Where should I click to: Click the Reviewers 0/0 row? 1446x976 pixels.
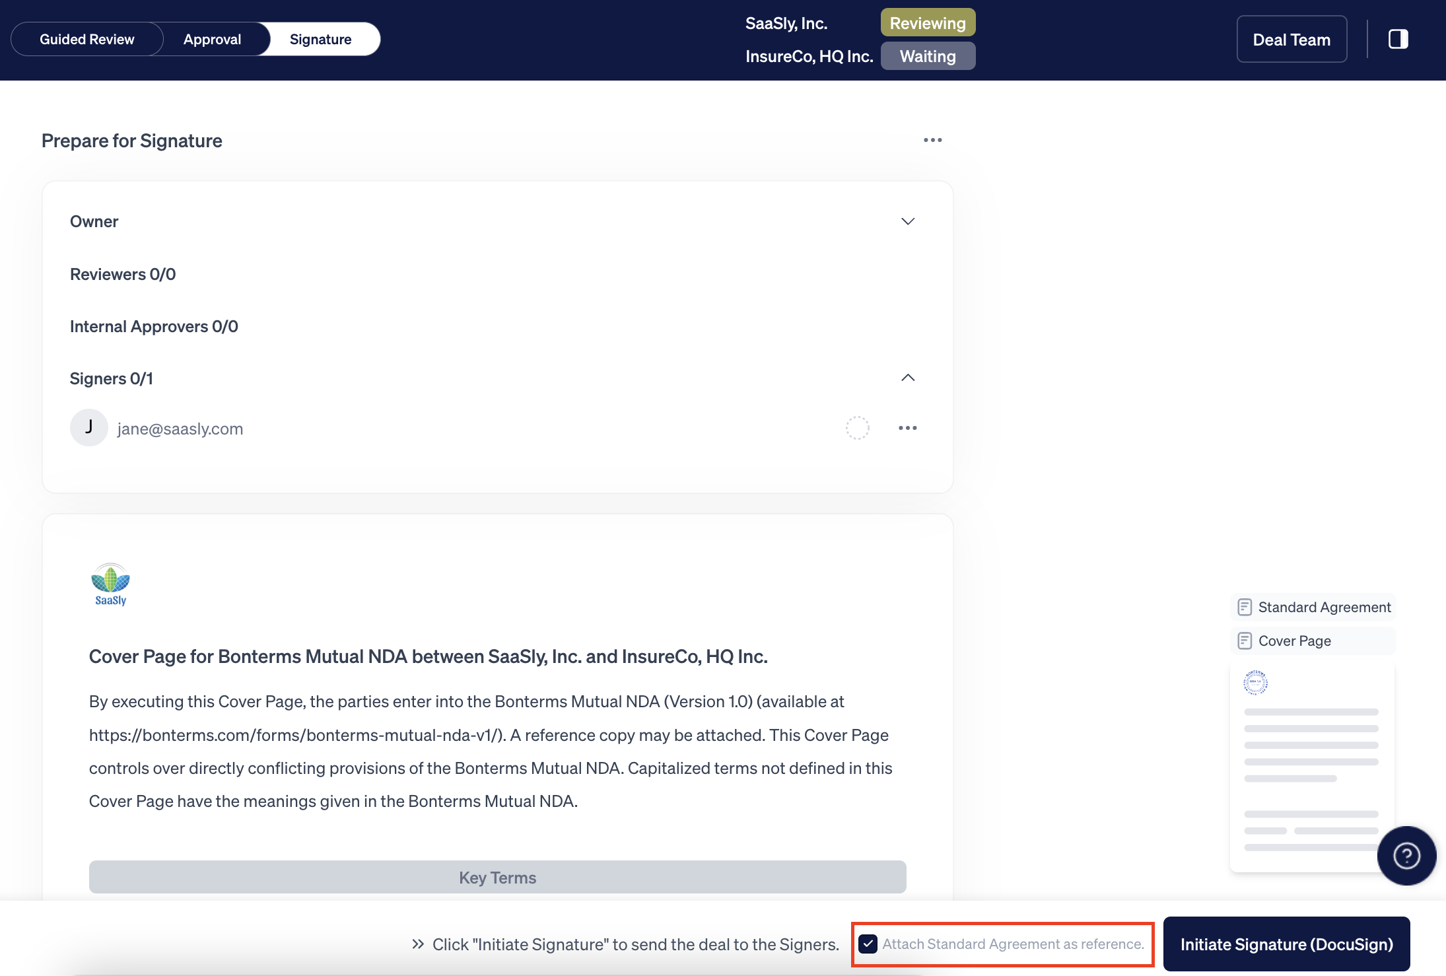click(123, 274)
